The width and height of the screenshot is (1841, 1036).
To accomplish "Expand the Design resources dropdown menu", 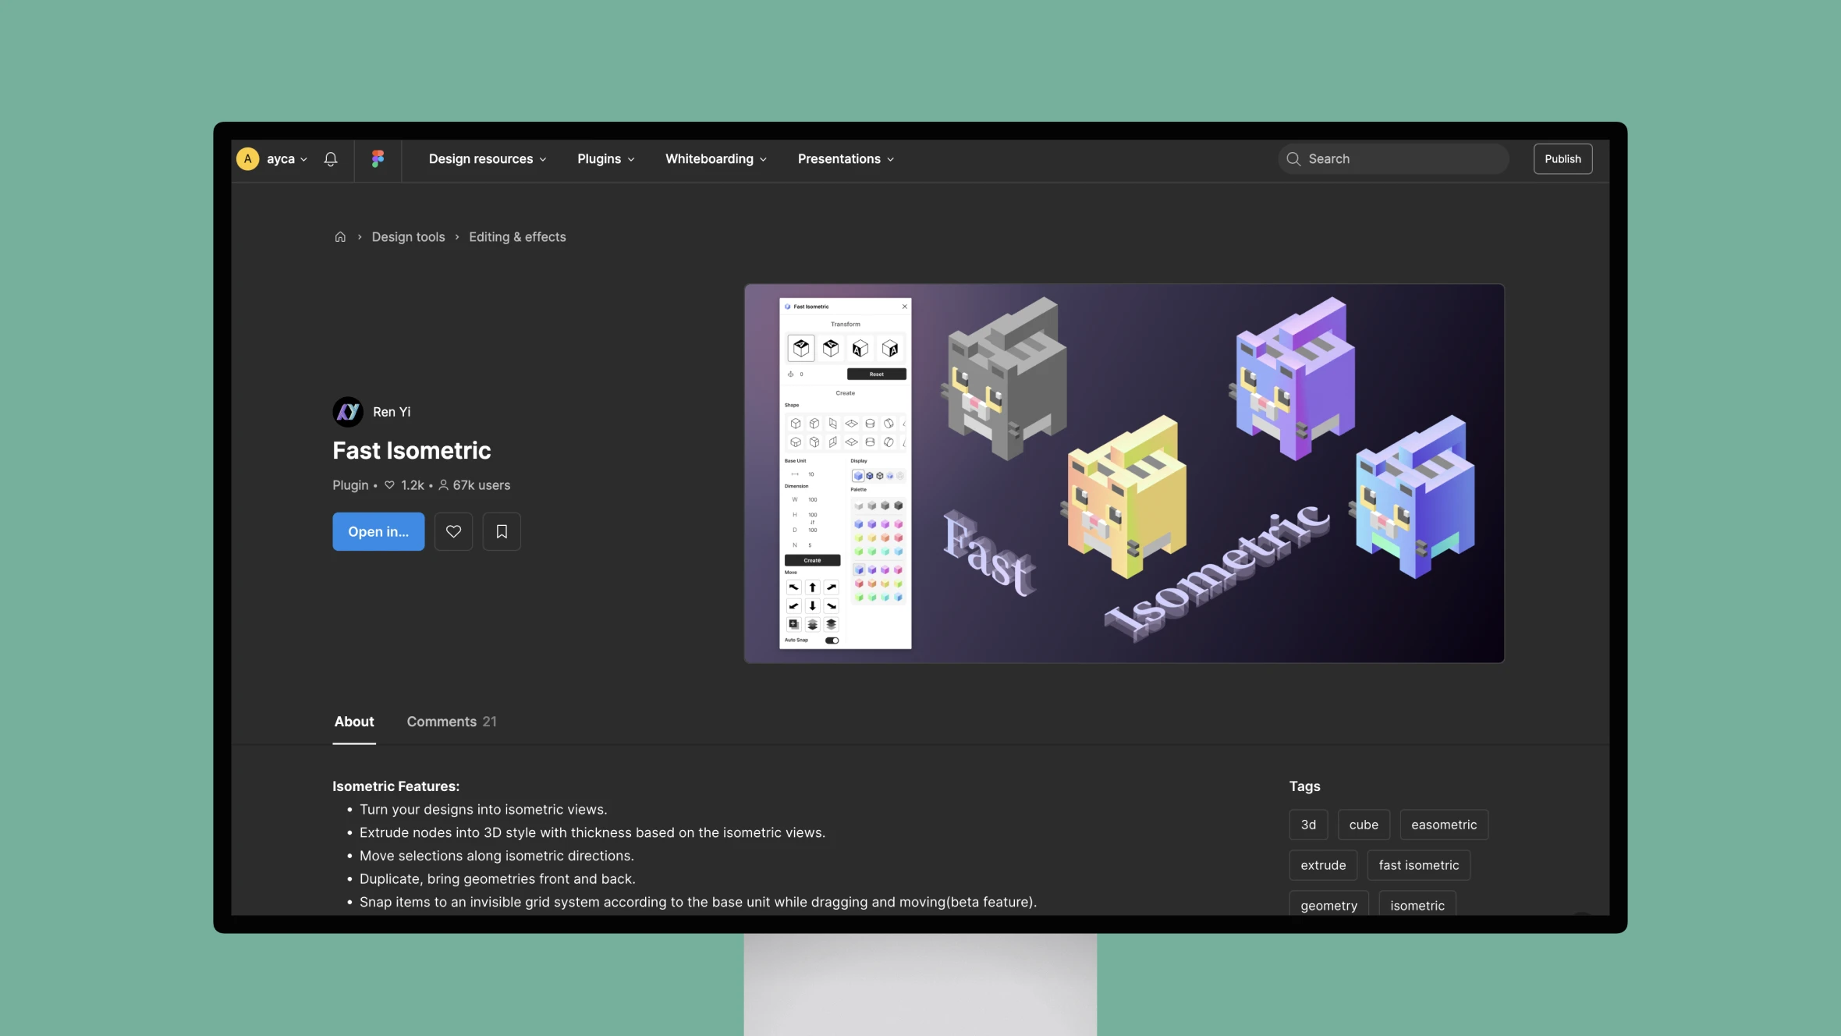I will click(x=488, y=158).
